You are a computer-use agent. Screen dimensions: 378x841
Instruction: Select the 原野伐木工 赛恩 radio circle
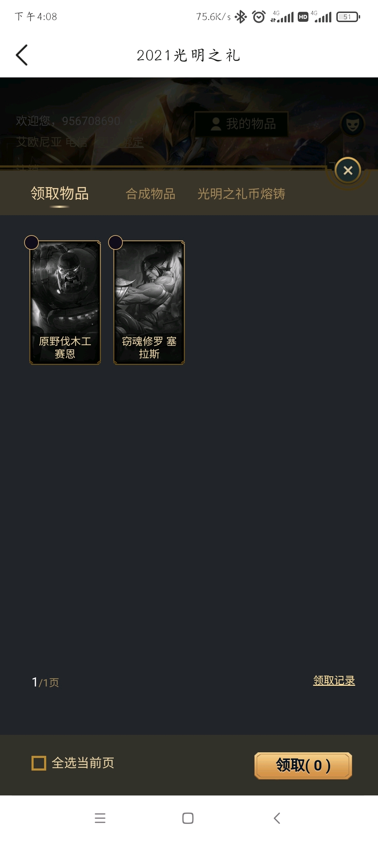[x=31, y=242]
